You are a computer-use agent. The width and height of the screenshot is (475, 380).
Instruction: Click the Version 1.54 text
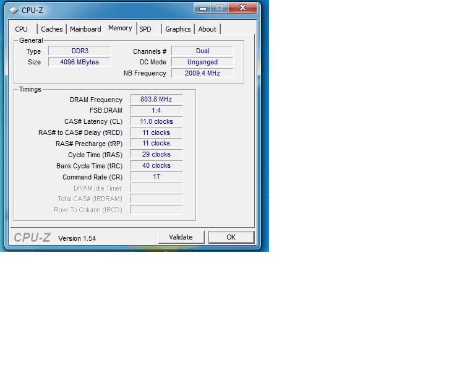(x=77, y=238)
